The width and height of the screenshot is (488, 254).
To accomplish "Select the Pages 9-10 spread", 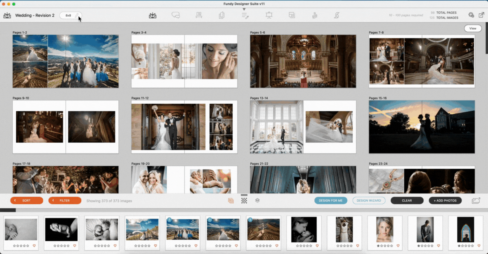I will (65, 127).
